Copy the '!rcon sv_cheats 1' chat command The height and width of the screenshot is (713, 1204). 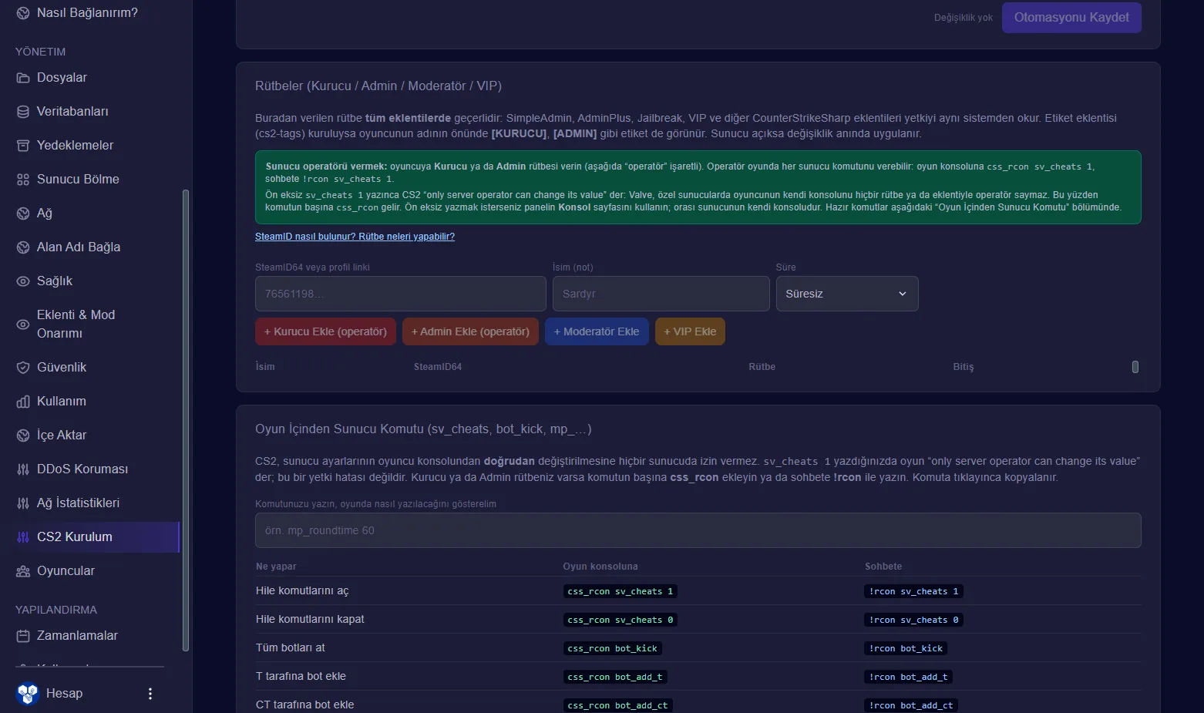pos(914,591)
